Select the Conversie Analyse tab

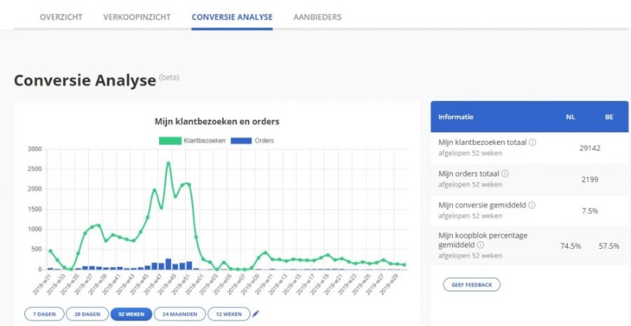[x=232, y=17]
